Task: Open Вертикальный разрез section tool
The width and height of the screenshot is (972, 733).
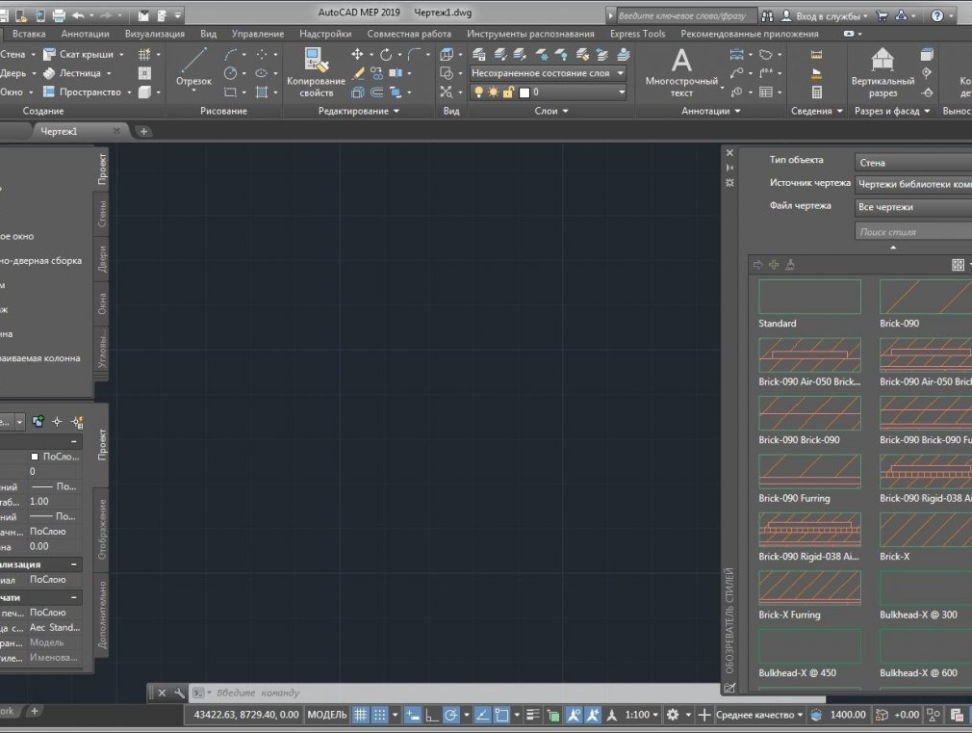Action: (882, 72)
